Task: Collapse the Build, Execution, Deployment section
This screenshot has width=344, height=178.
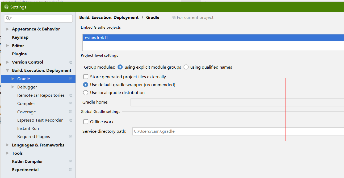Action: click(x=7, y=70)
